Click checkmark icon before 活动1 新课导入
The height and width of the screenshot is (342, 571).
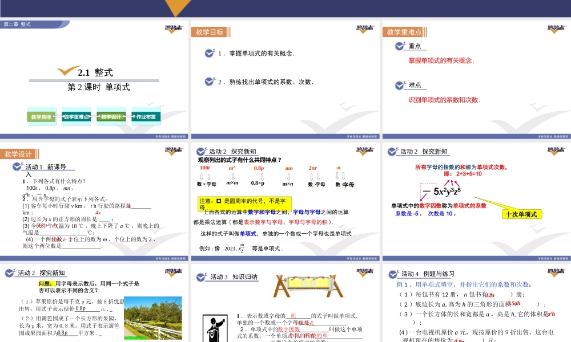click(17, 168)
